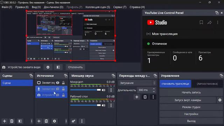
Task: Mute the Микр/доп audio channel
Action: (104, 90)
